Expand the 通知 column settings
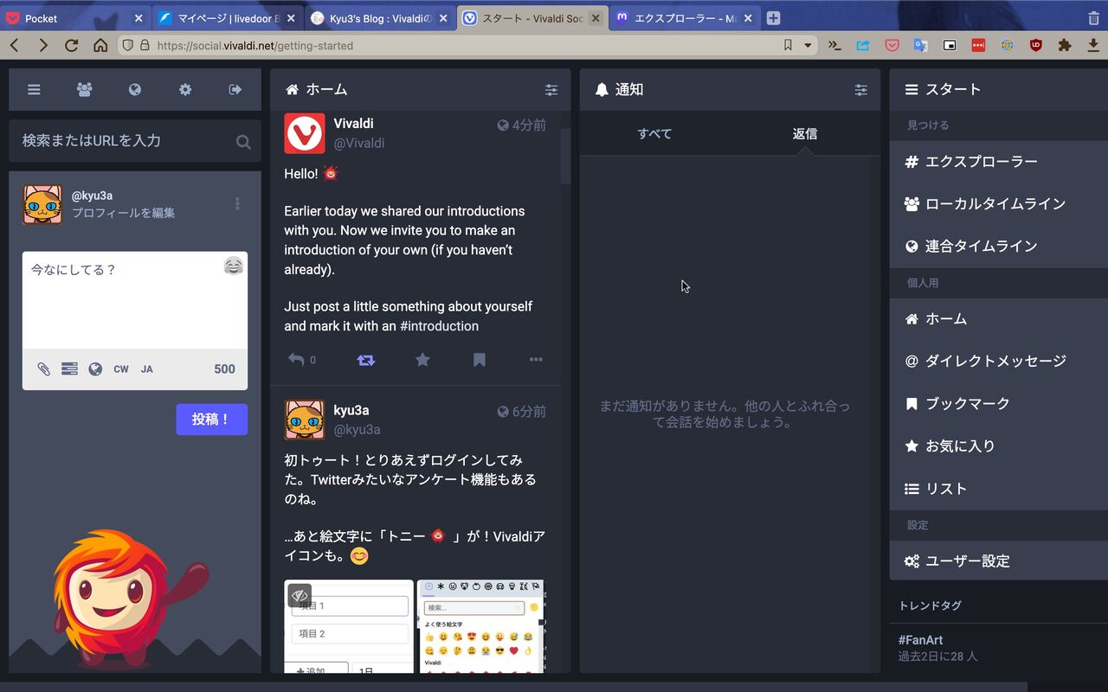The width and height of the screenshot is (1108, 692). [x=860, y=90]
